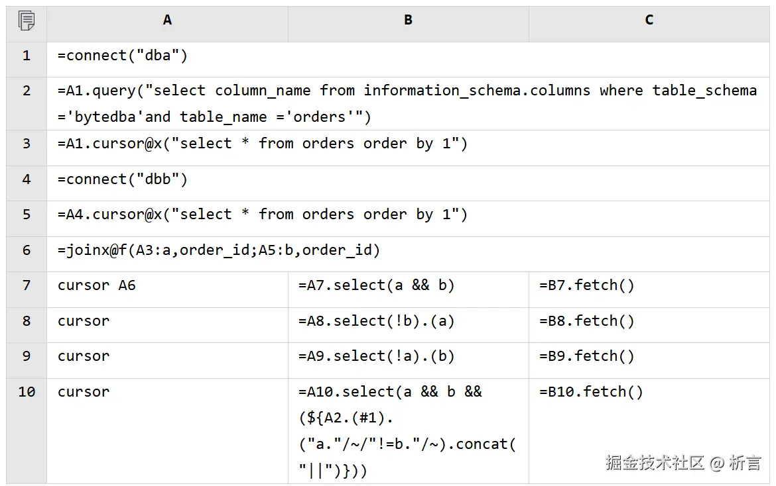Viewport: 776px width, 486px height.
Task: Select column B header
Action: pos(408,21)
